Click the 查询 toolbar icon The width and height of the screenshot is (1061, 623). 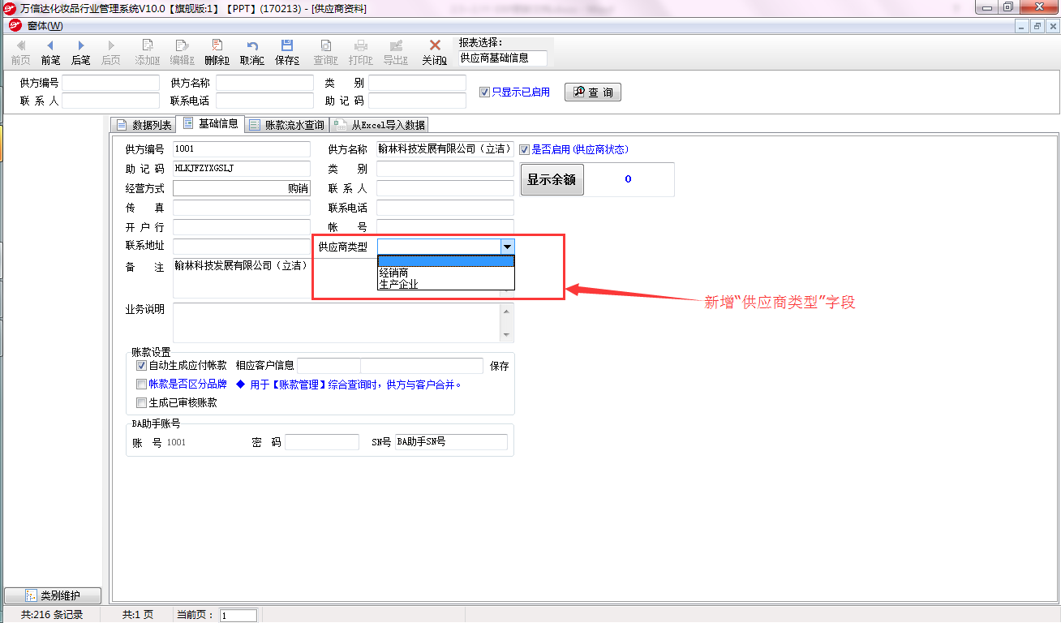coord(325,52)
